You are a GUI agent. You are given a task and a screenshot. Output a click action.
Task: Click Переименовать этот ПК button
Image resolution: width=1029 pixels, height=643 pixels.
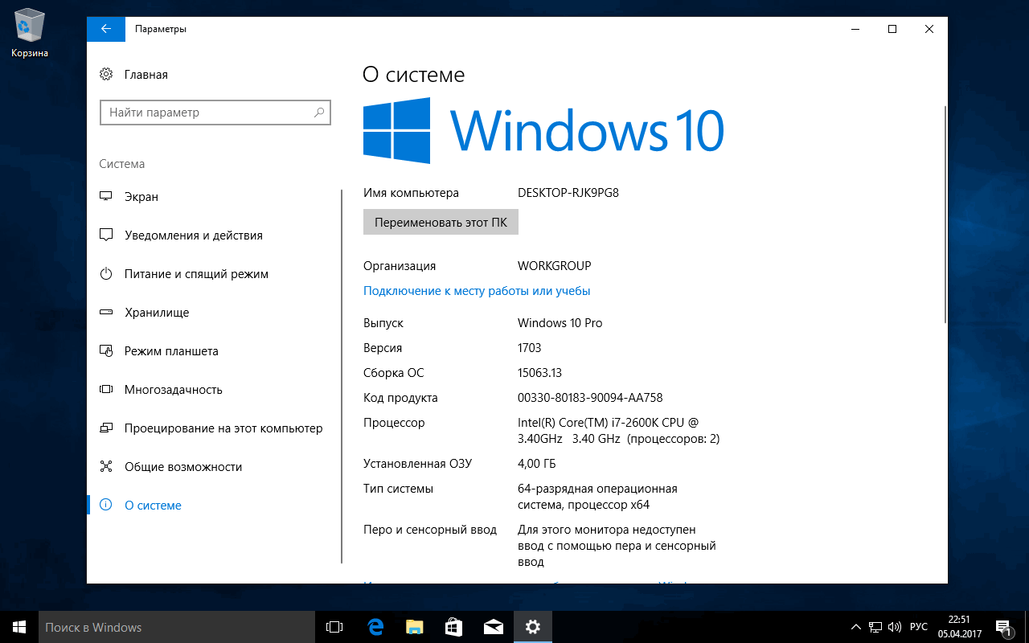[x=441, y=222]
